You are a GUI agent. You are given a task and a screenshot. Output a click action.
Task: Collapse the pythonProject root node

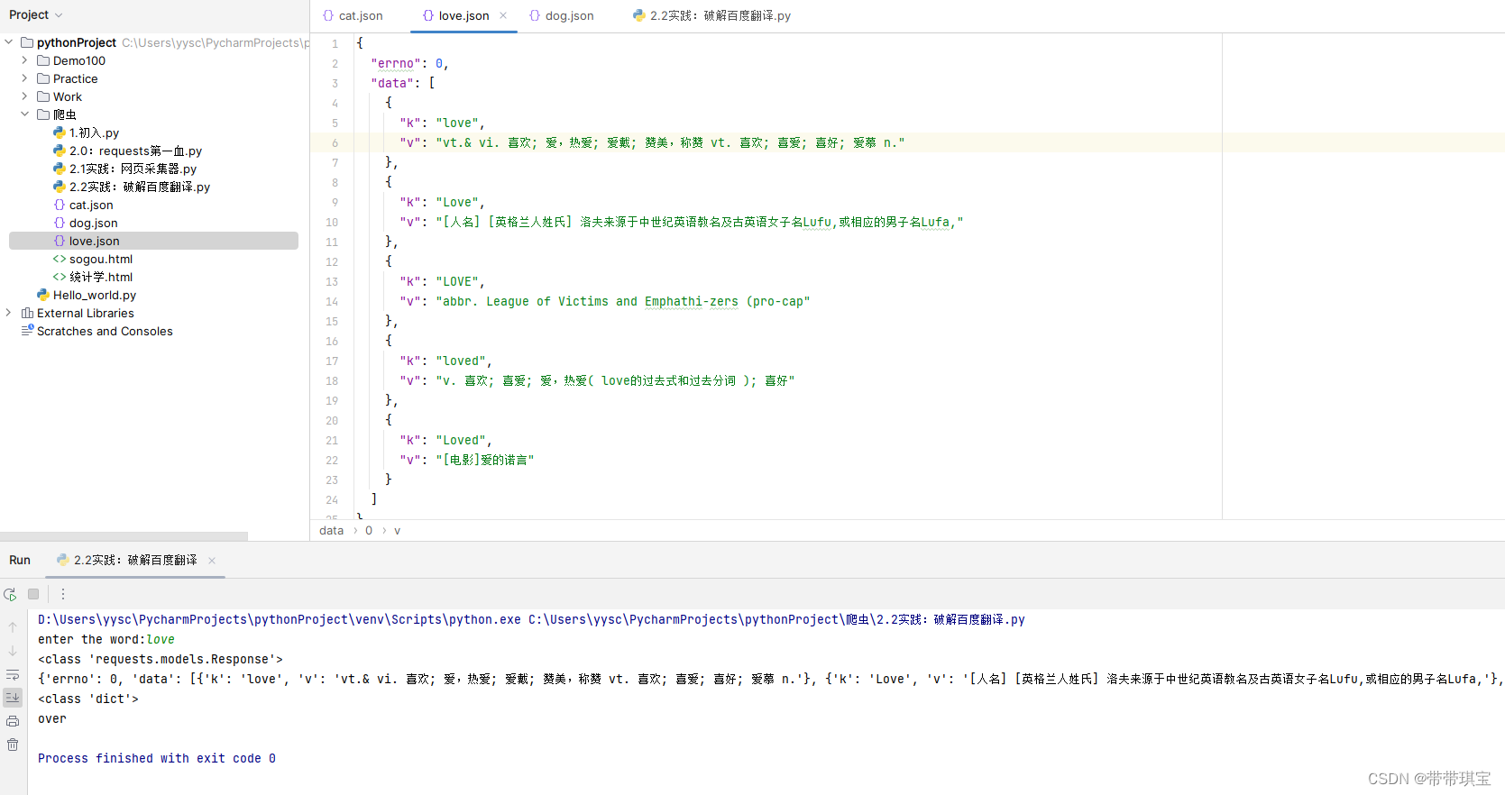pyautogui.click(x=9, y=42)
